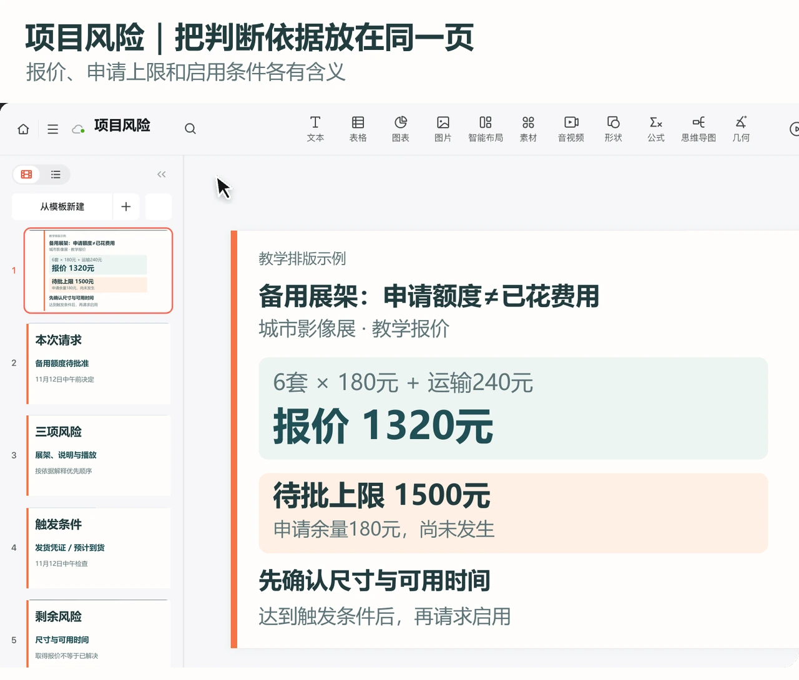Click the formula line 6套 × 180元 + 运输240元
Screen dimensions: 799x680
(403, 382)
